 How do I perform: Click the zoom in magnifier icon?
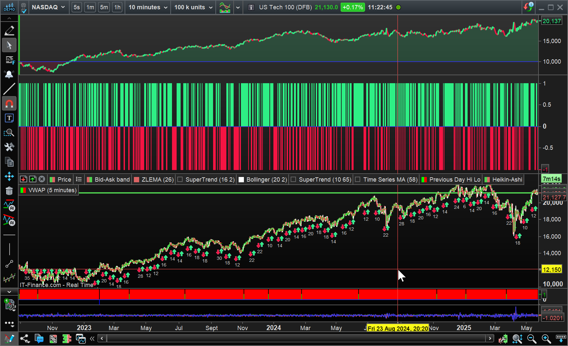(x=546, y=339)
